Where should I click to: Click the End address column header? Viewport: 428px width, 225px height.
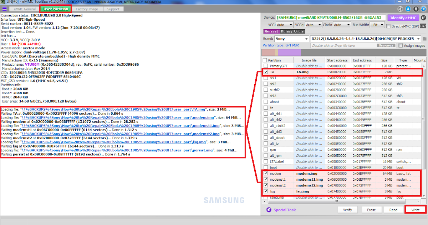pos(362,60)
